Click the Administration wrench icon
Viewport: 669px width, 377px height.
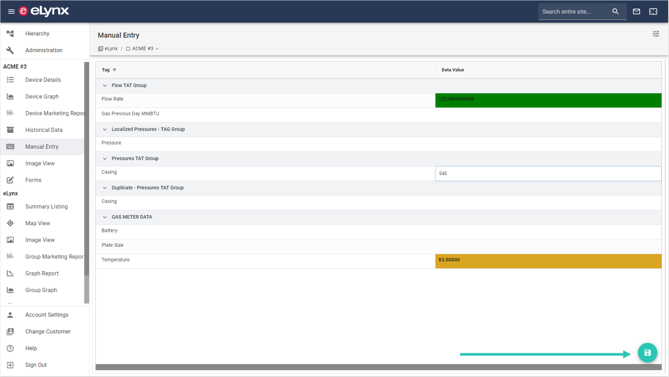click(x=10, y=50)
